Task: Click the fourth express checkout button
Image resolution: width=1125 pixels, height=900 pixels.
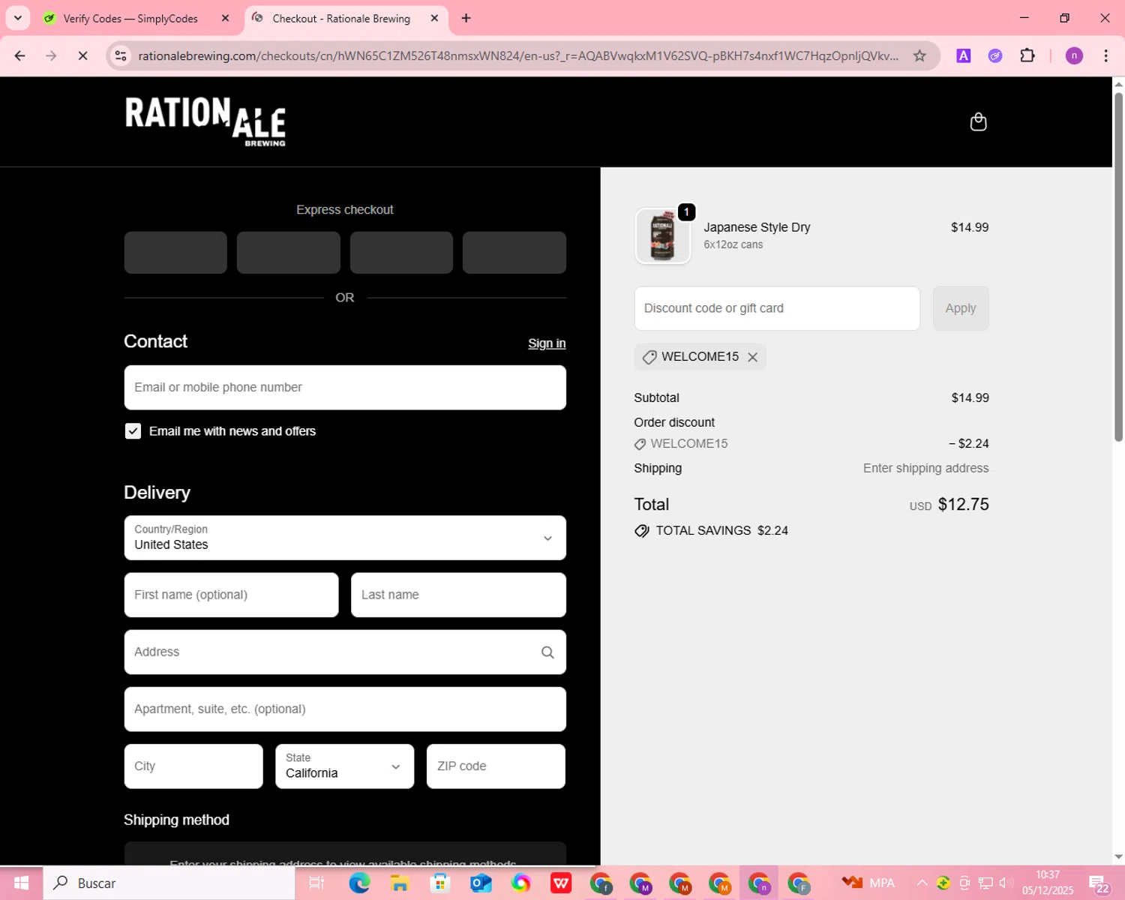Action: [x=514, y=253]
